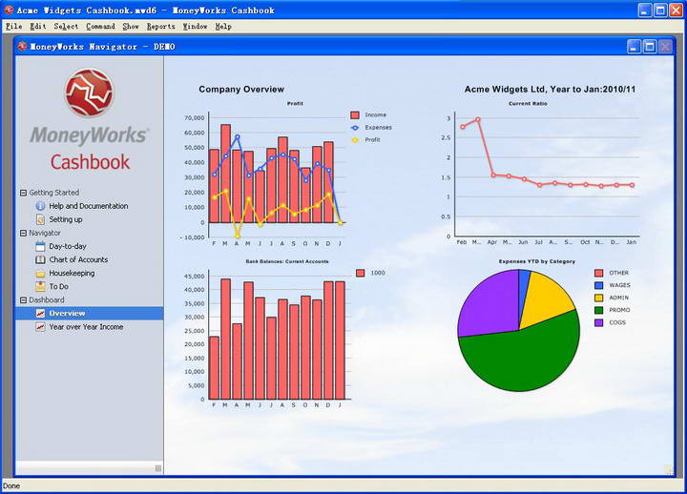
Task: Click the ADMIN category legend swatch
Action: [598, 298]
